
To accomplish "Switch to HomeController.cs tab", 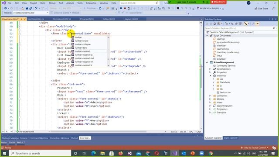I will click(x=62, y=19).
